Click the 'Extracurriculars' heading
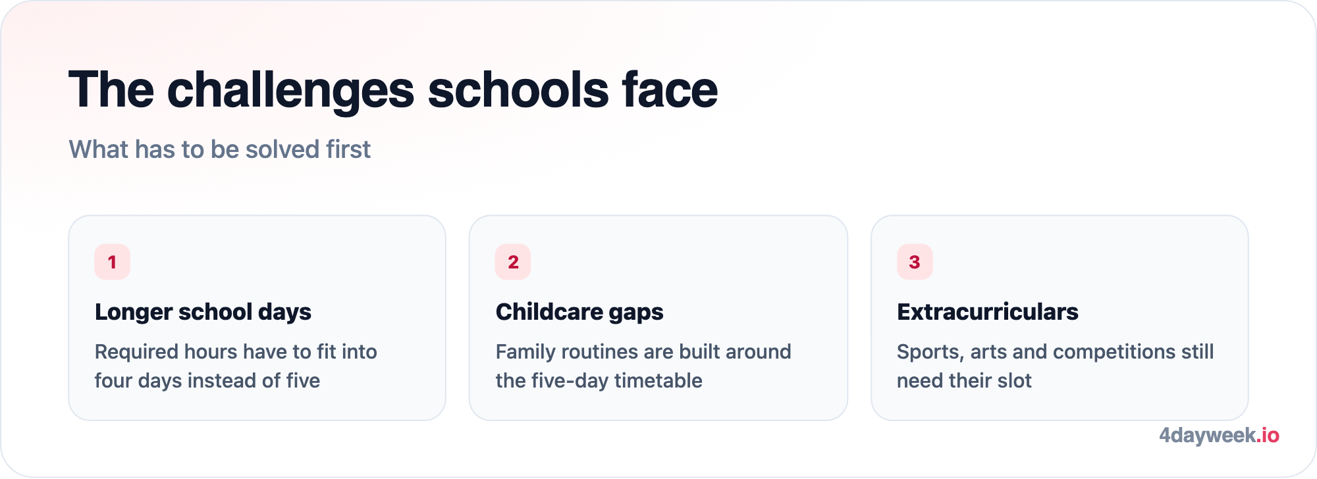The image size is (1317, 479). pyautogui.click(x=988, y=312)
